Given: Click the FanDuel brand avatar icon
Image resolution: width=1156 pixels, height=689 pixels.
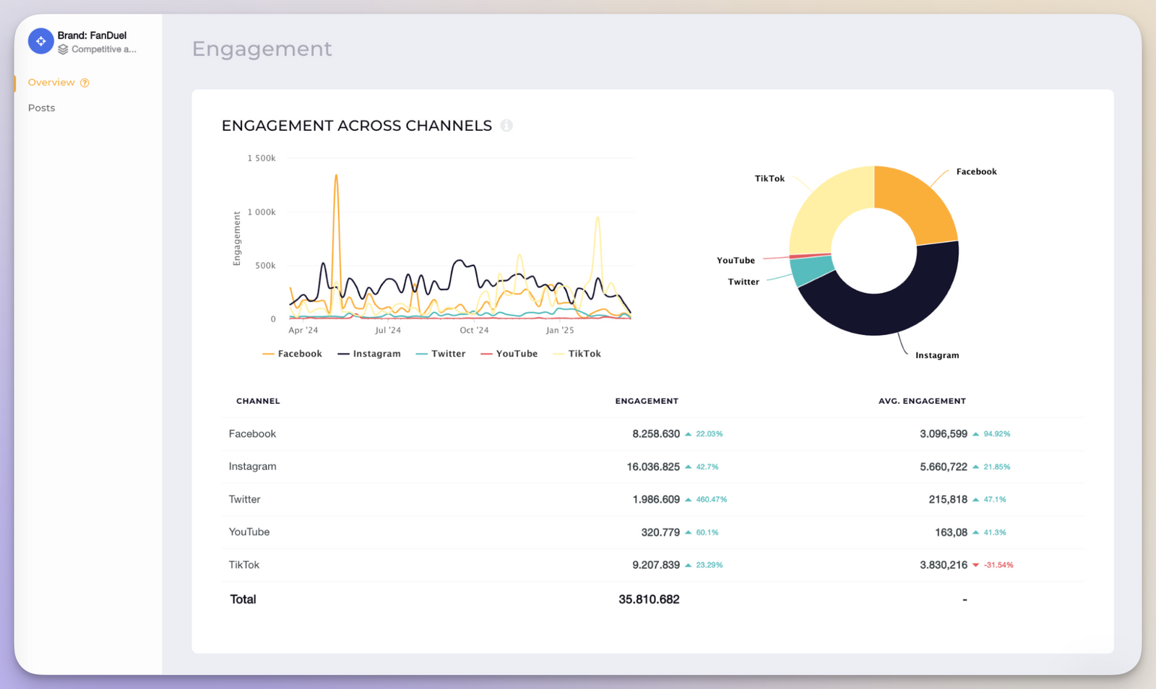Looking at the screenshot, I should tap(40, 41).
